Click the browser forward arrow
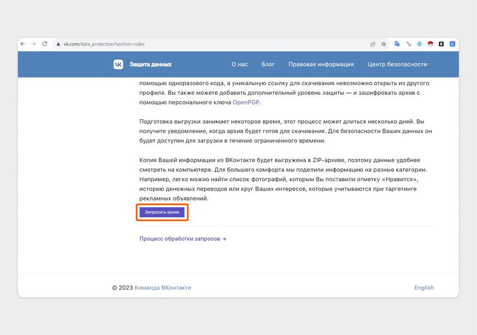 34,44
